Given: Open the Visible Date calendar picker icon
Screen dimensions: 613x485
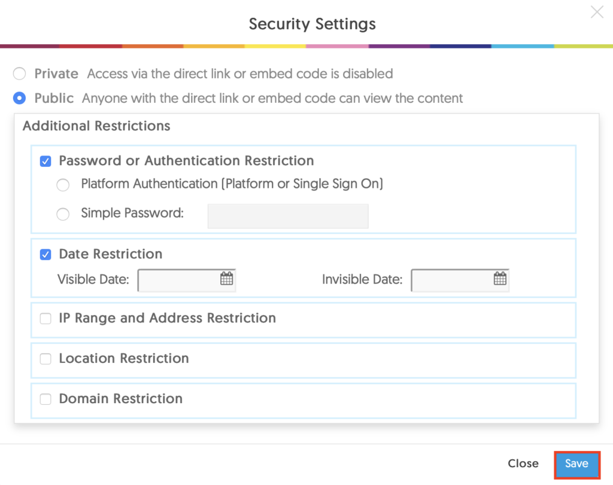Looking at the screenshot, I should (227, 279).
